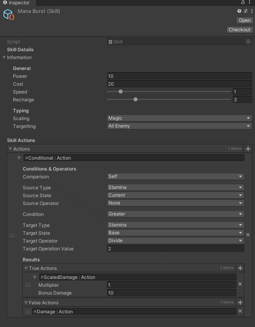Collapse the True Actions list
Viewport: 255px width, 327px height.
point(26,268)
